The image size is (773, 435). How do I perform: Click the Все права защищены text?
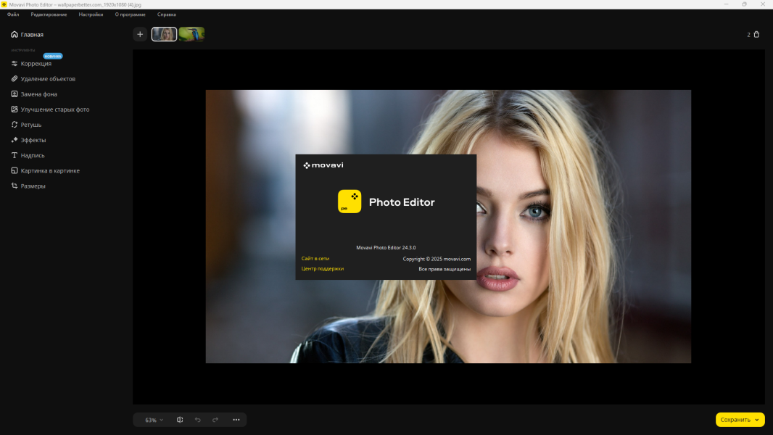tap(445, 269)
